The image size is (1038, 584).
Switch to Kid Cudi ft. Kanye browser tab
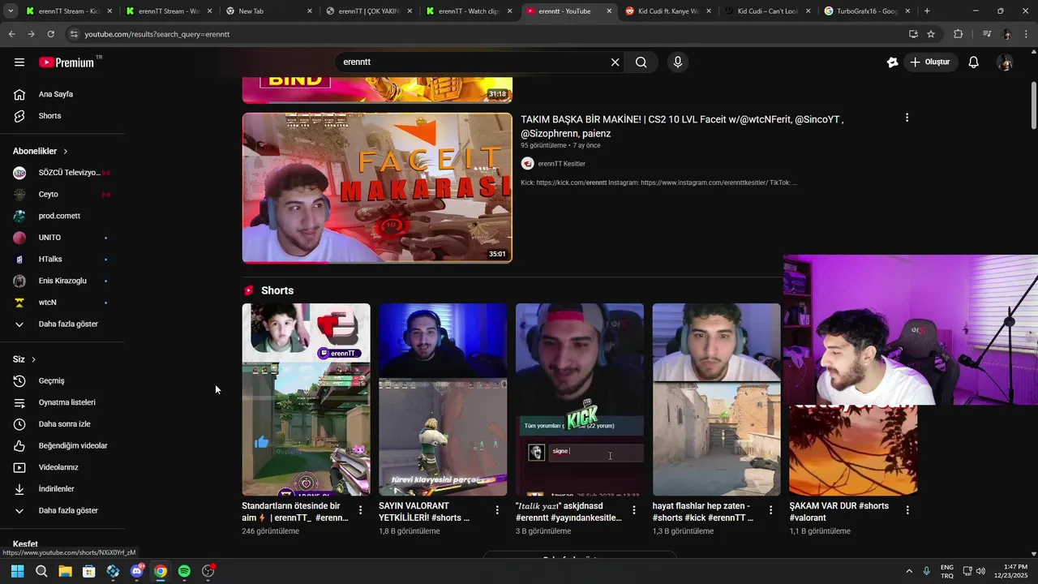coord(668,11)
